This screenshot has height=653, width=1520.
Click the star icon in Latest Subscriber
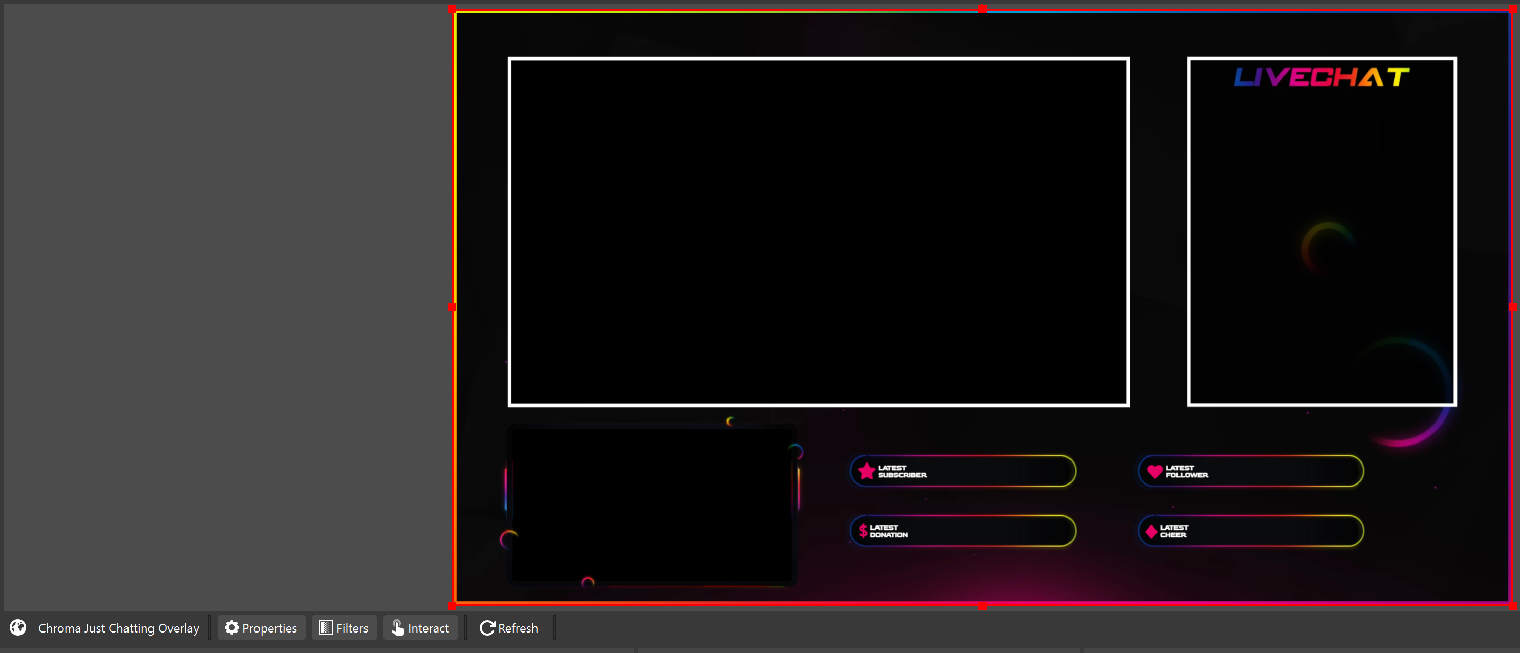click(x=866, y=471)
